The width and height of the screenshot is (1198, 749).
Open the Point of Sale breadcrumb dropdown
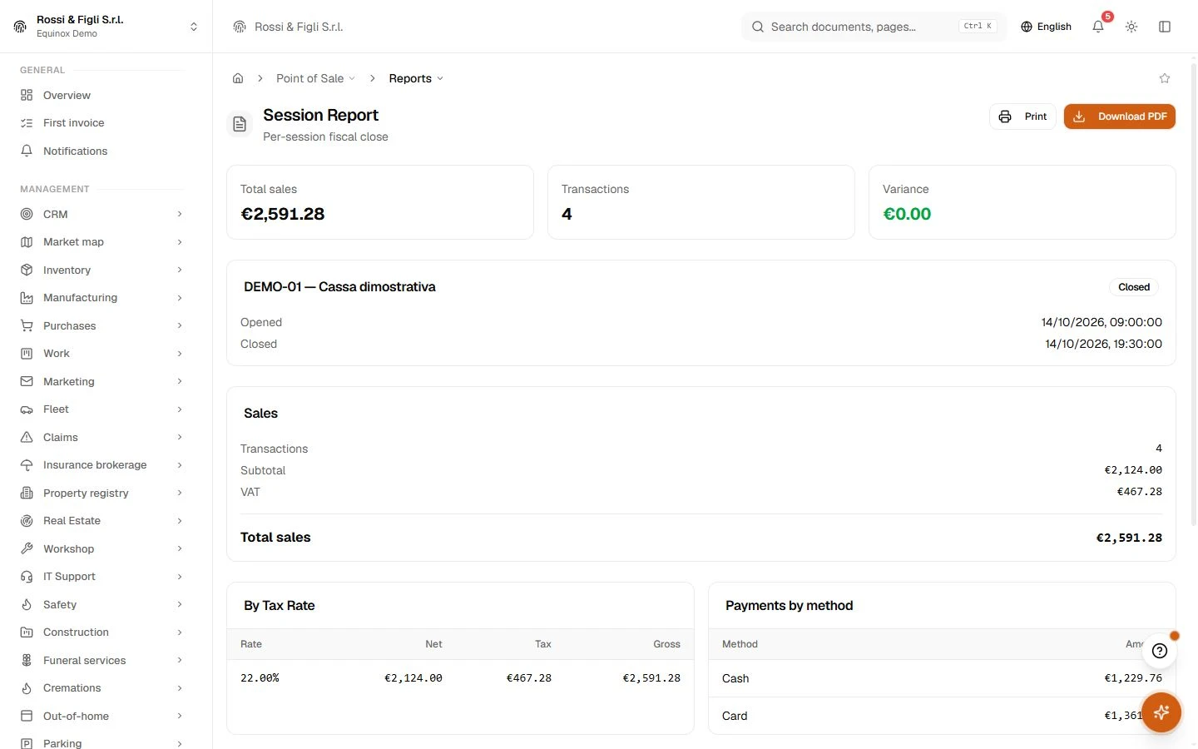point(315,78)
